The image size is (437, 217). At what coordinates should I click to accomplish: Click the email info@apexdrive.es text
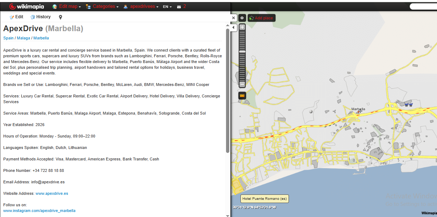click(48, 182)
